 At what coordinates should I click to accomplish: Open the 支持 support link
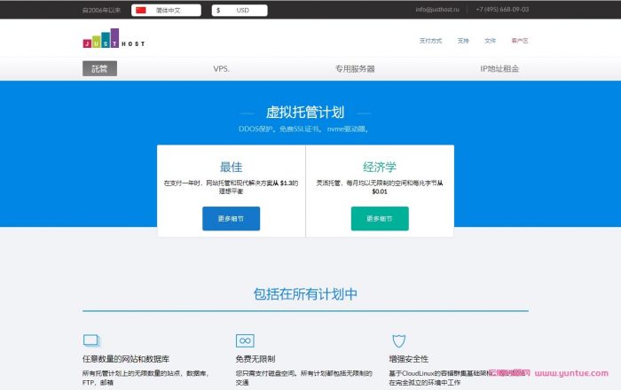pyautogui.click(x=463, y=41)
